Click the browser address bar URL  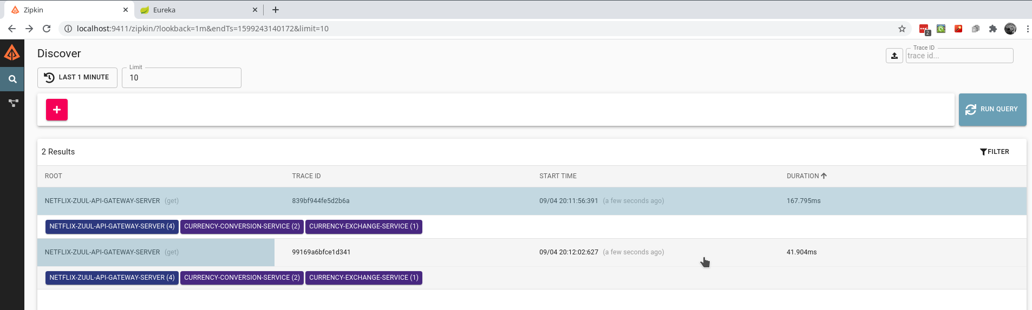coord(203,29)
